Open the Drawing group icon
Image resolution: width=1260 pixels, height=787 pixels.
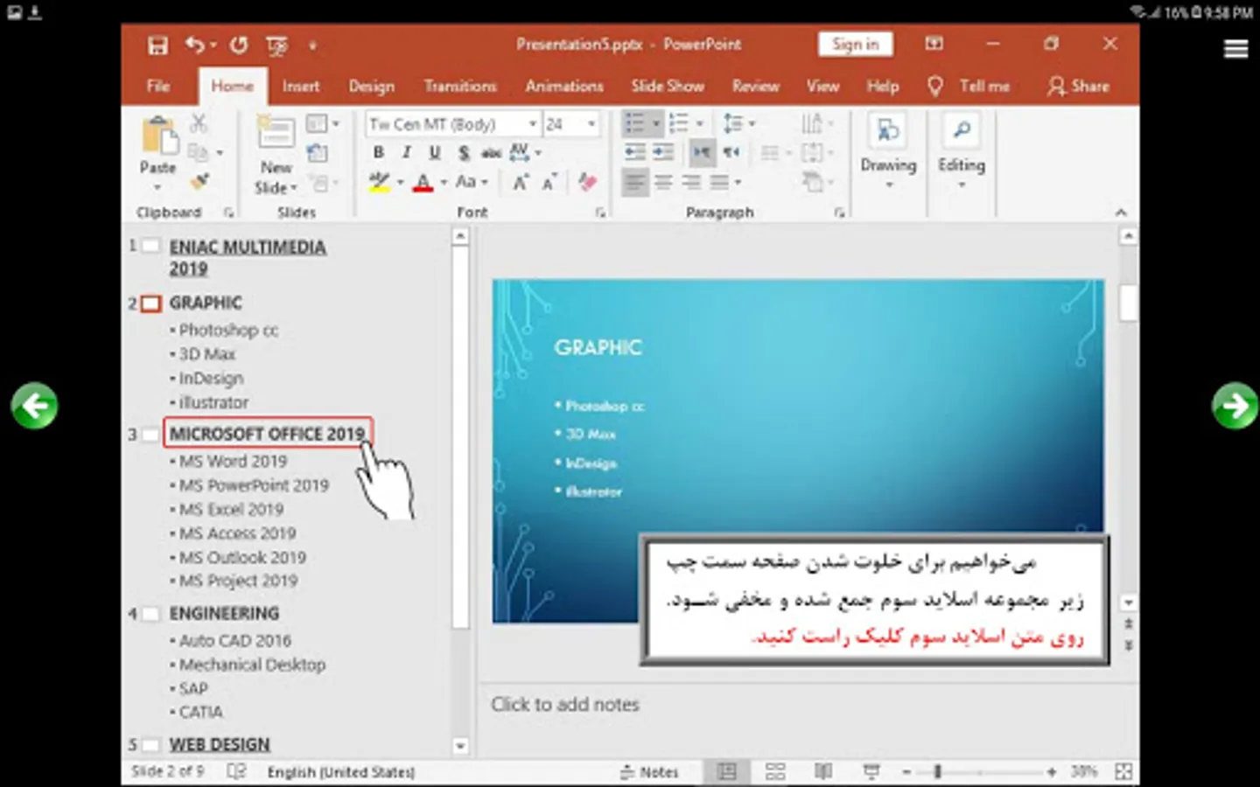[888, 131]
